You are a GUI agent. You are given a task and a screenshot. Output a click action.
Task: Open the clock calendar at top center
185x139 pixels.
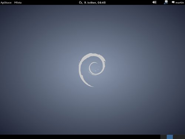92,3
